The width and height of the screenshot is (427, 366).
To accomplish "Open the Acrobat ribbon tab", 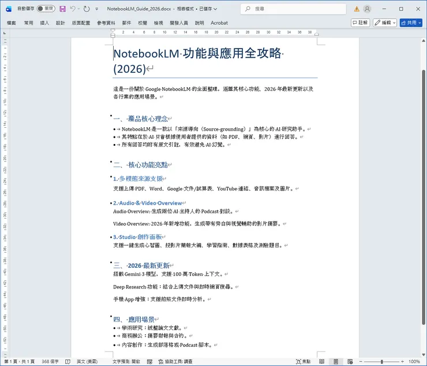I will (x=219, y=23).
